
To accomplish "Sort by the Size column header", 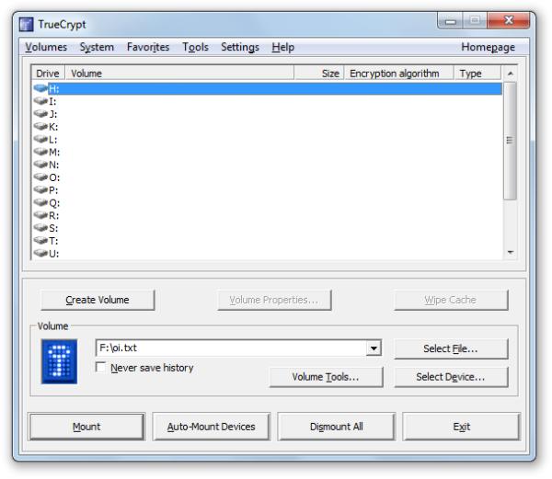I will (x=319, y=74).
